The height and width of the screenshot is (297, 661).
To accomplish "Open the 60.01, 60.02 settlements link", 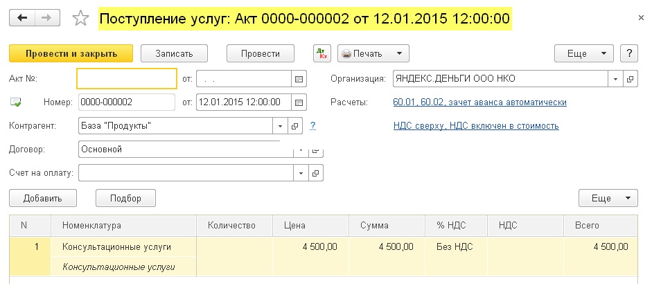I will coord(479,102).
